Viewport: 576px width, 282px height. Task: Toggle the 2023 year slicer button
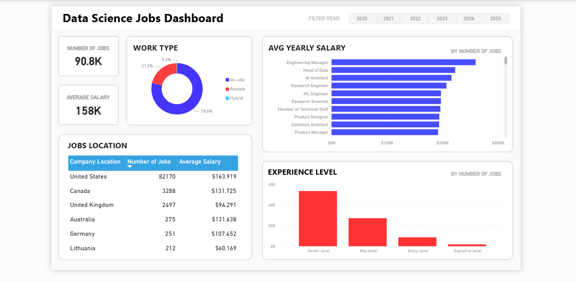coord(442,19)
